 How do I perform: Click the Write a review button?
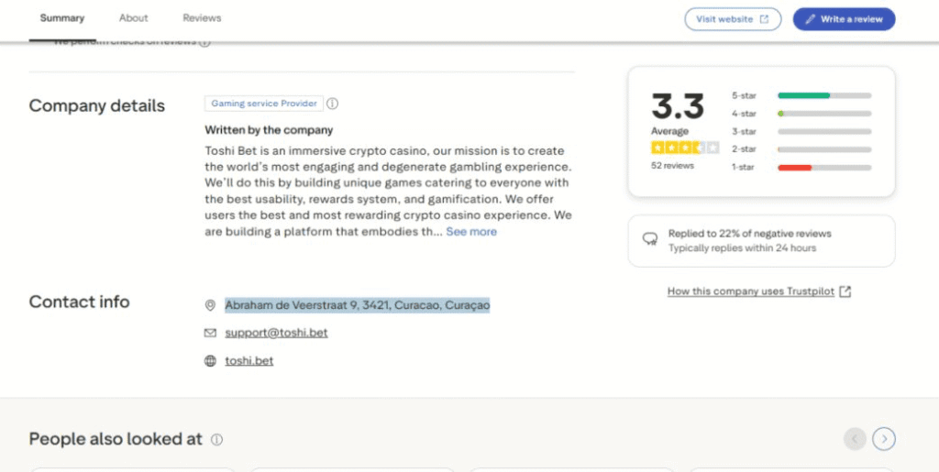pyautogui.click(x=844, y=19)
